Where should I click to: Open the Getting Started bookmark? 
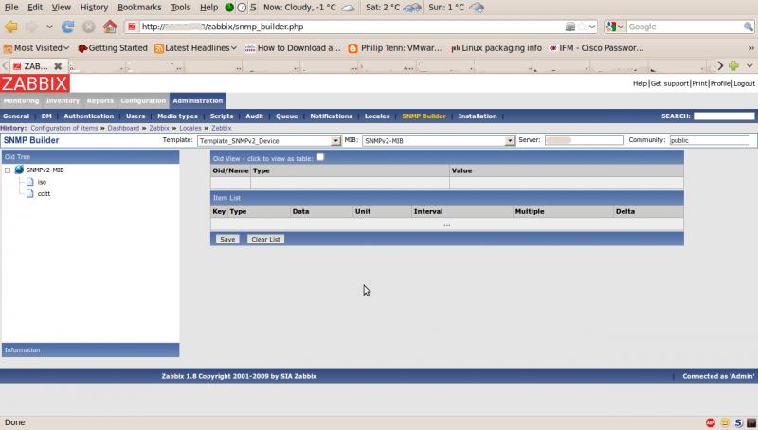(x=113, y=48)
